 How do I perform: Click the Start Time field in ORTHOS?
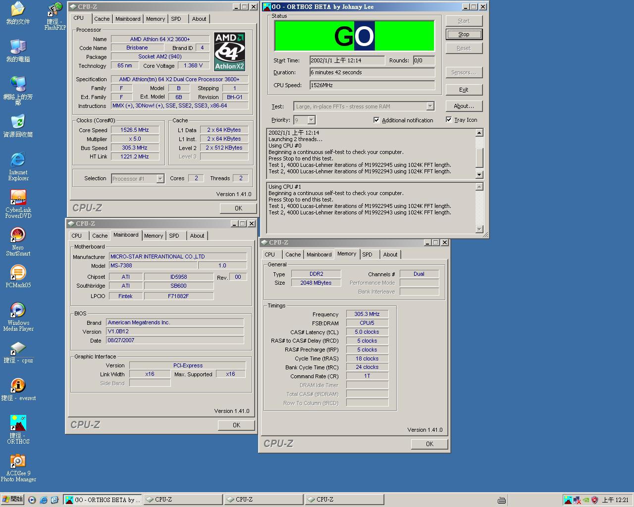347,60
